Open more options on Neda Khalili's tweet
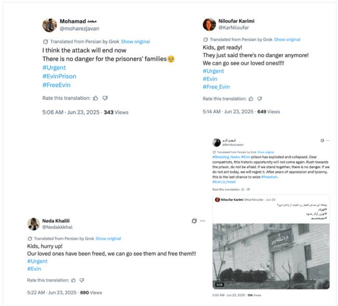The image size is (338, 306). (203, 221)
